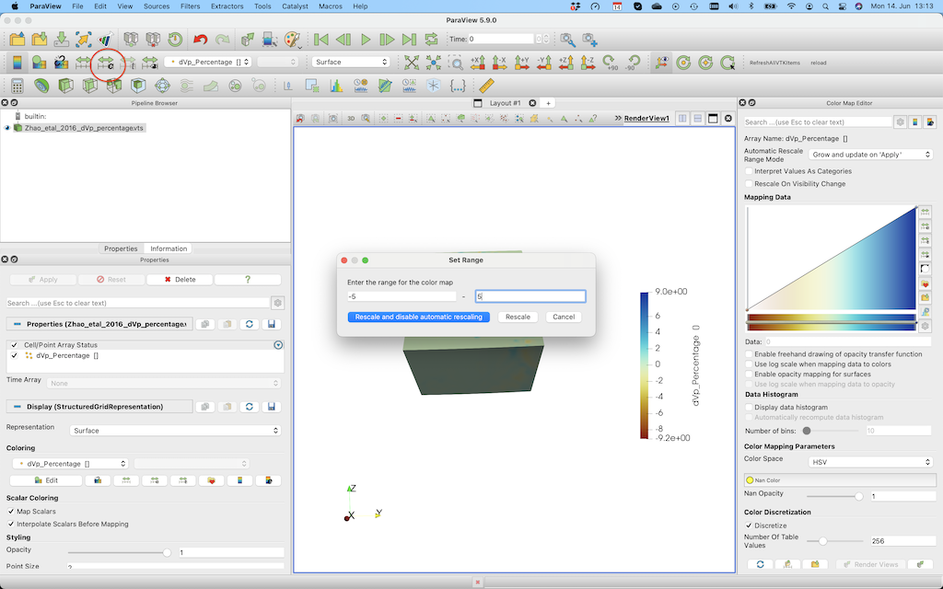943x589 pixels.
Task: Open Automatic Rescale Range Mode dropdown
Action: click(870, 155)
